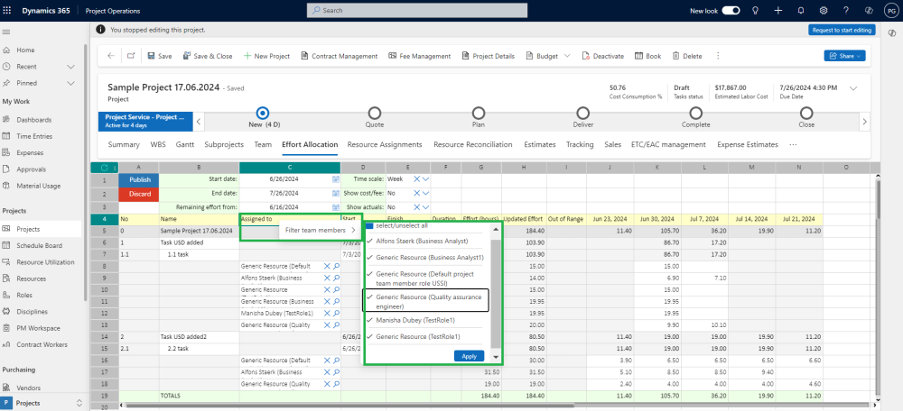Open the settings gear icon

click(x=823, y=10)
